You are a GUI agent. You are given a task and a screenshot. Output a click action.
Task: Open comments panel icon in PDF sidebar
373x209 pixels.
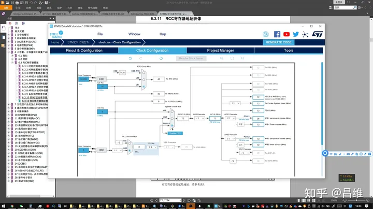[3, 46]
